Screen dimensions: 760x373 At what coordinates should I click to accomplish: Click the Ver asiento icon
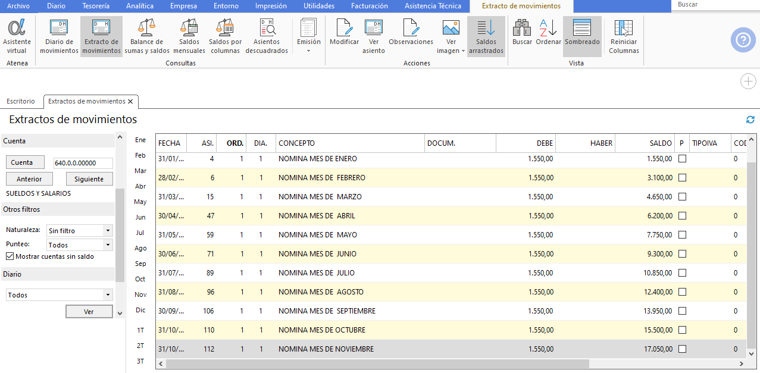374,36
